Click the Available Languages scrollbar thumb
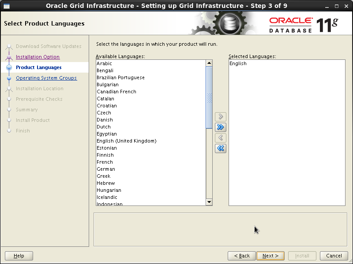This screenshot has height=264, width=353. click(209, 97)
